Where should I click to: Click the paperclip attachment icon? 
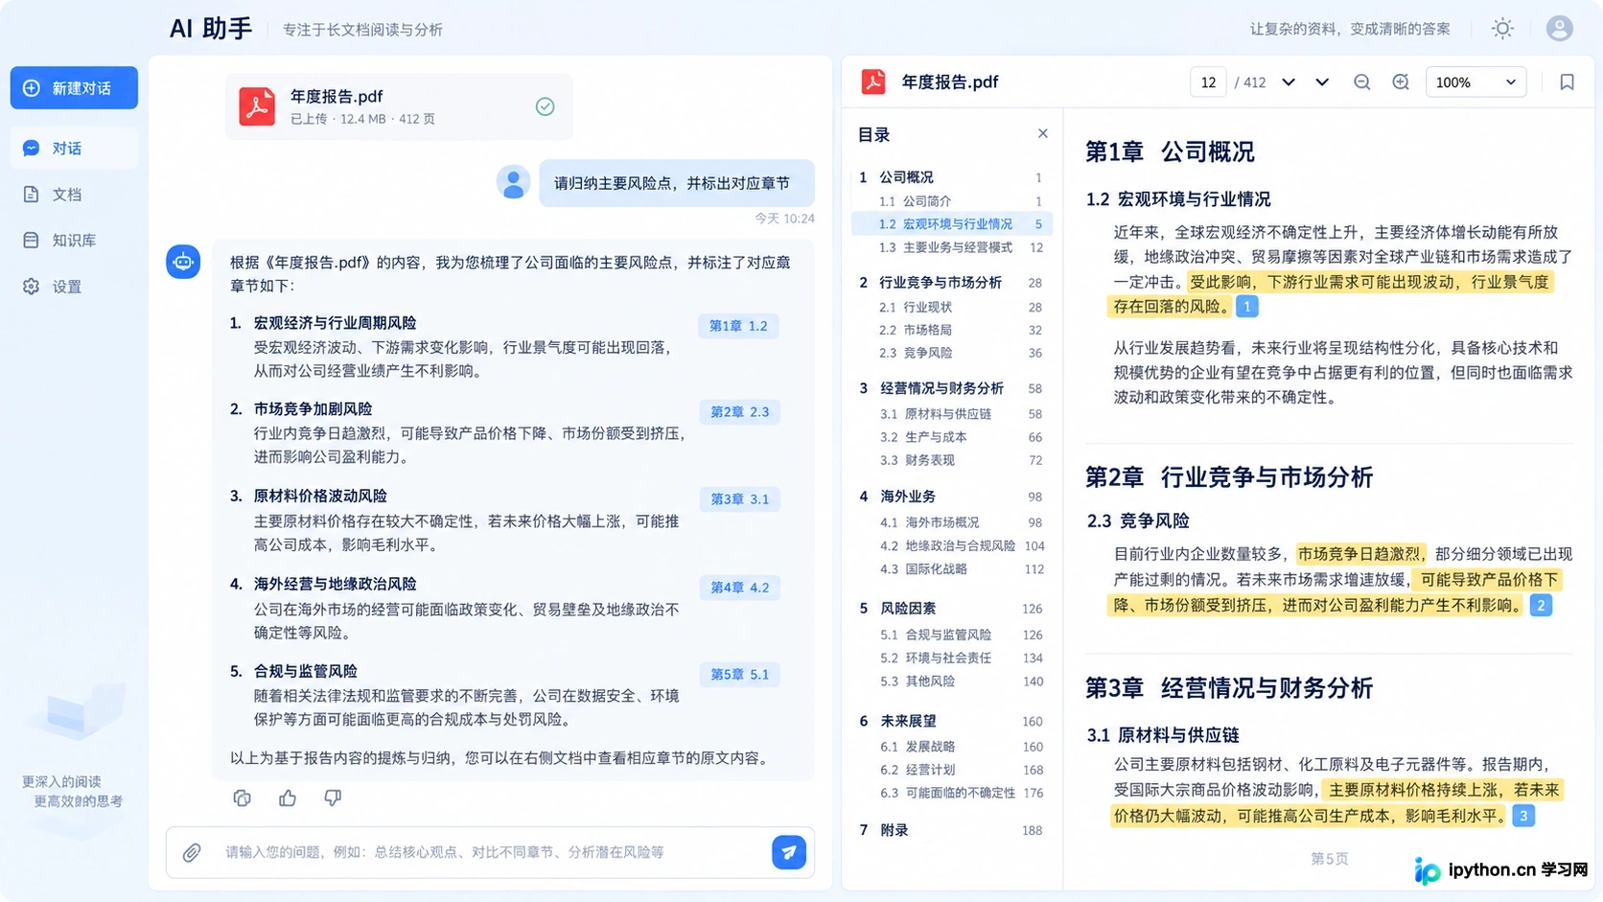[192, 852]
